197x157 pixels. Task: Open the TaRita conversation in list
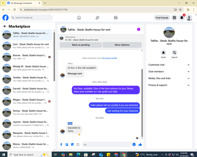pos(26,35)
